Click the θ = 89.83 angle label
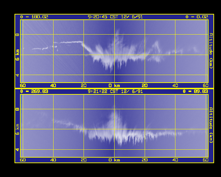Screen dimensions: 221x177 [x=195, y=92]
